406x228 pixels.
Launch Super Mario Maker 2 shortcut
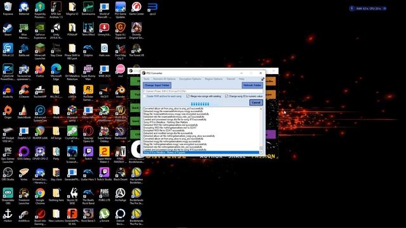(104, 155)
